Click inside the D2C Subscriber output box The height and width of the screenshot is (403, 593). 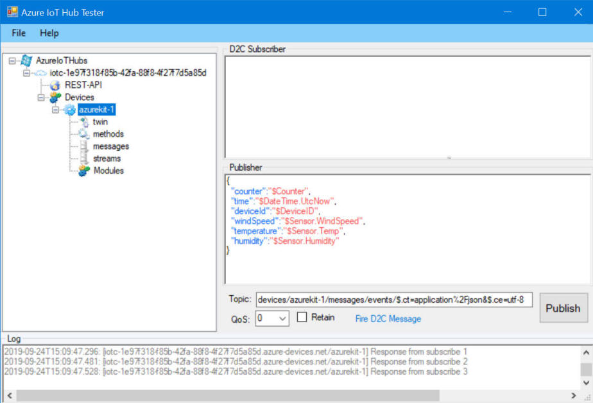[x=408, y=107]
